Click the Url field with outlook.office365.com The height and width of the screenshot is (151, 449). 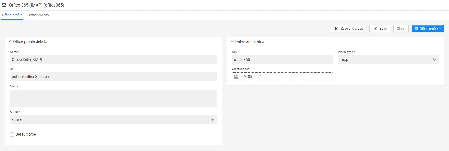pyautogui.click(x=113, y=77)
